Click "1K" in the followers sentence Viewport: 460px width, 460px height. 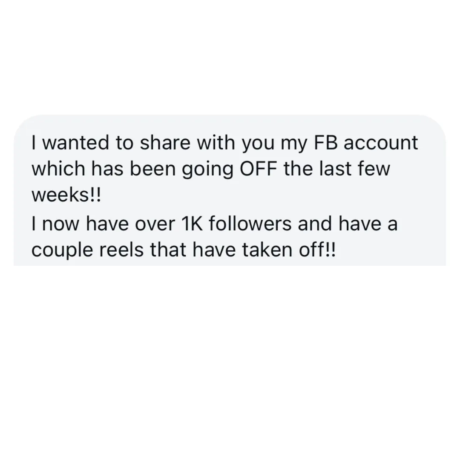click(192, 224)
